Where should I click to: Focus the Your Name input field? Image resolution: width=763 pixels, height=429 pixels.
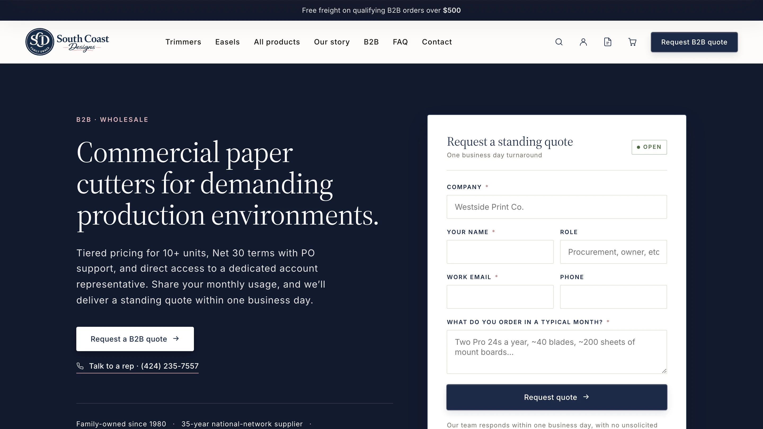coord(500,252)
